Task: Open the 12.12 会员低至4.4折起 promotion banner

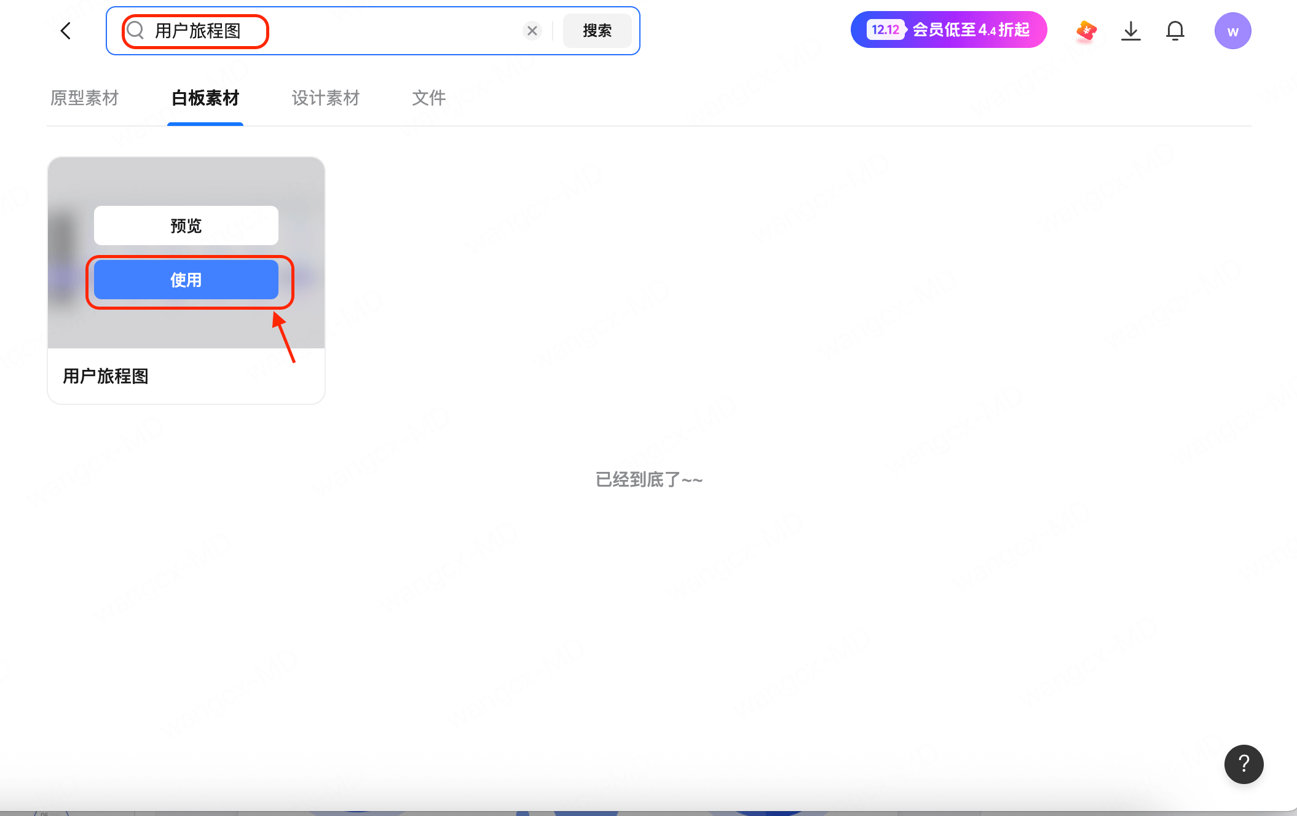Action: click(948, 29)
